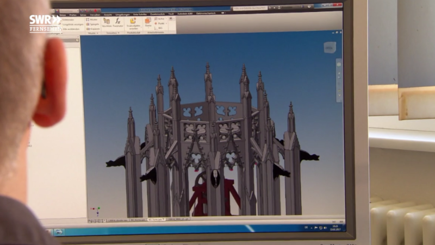This screenshot has height=245, width=435.
Task: Open the Ansicht ribbon tab
Action: click(x=108, y=15)
